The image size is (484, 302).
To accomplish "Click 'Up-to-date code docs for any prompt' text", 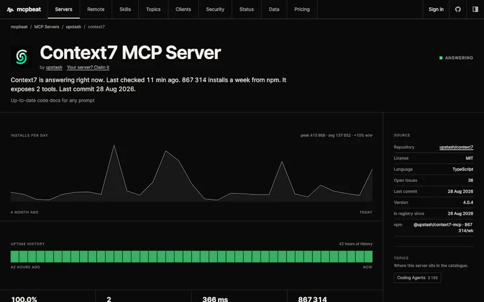I will pyautogui.click(x=53, y=100).
